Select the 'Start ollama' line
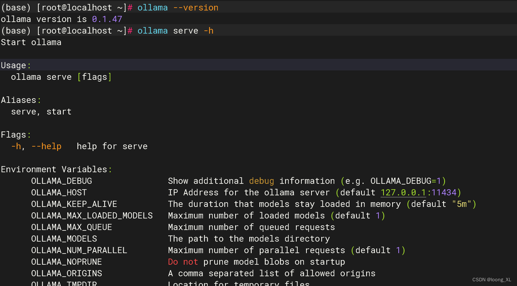 tap(31, 42)
